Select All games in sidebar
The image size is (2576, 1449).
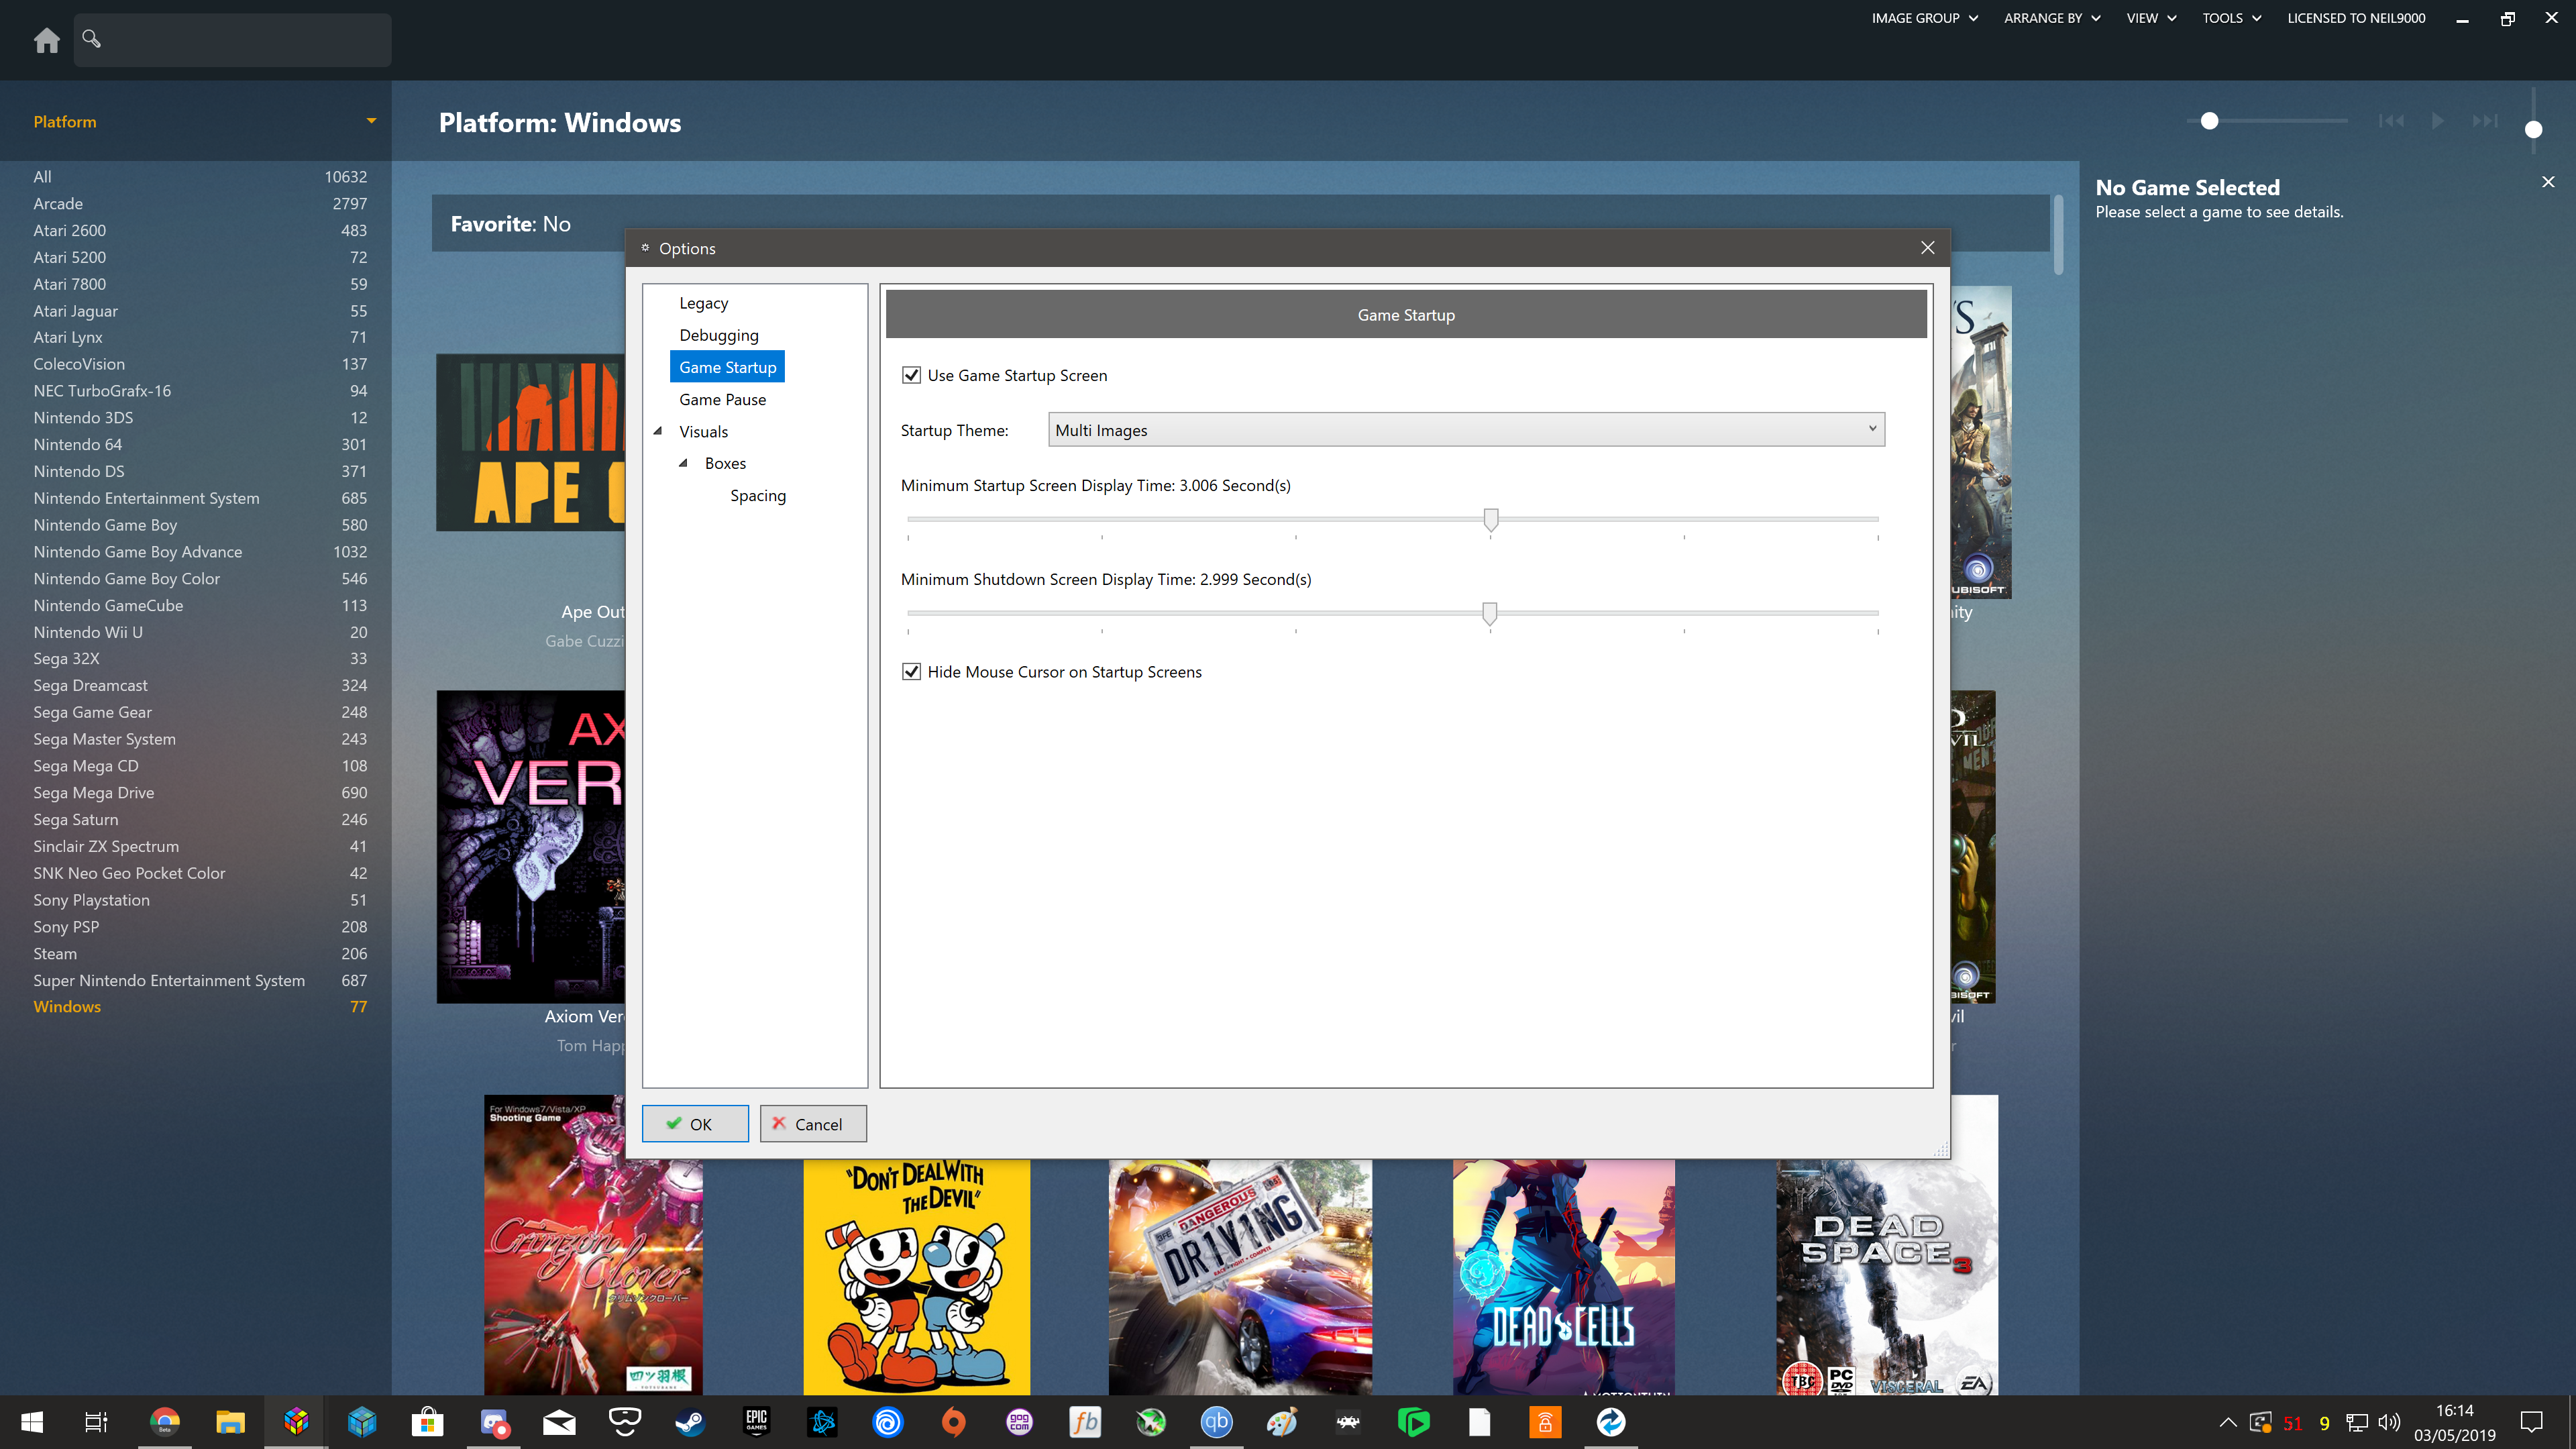(x=200, y=176)
